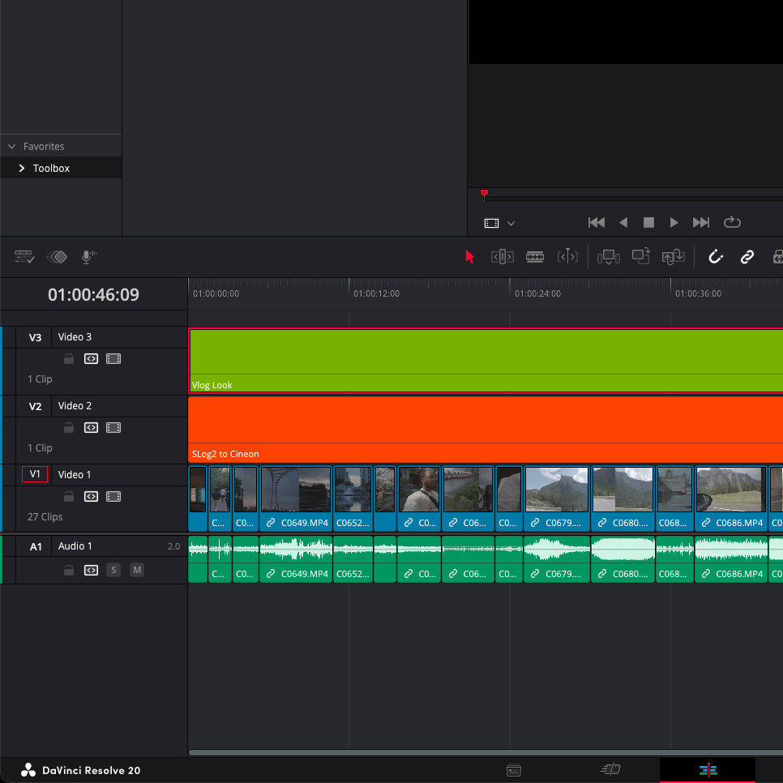The width and height of the screenshot is (783, 783).
Task: Collapse the Favorites section
Action: tap(11, 146)
